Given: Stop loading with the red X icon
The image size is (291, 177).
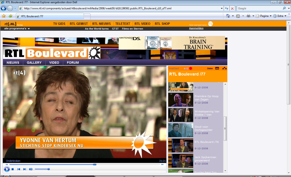Looking at the screenshot, I should pyautogui.click(x=232, y=8).
